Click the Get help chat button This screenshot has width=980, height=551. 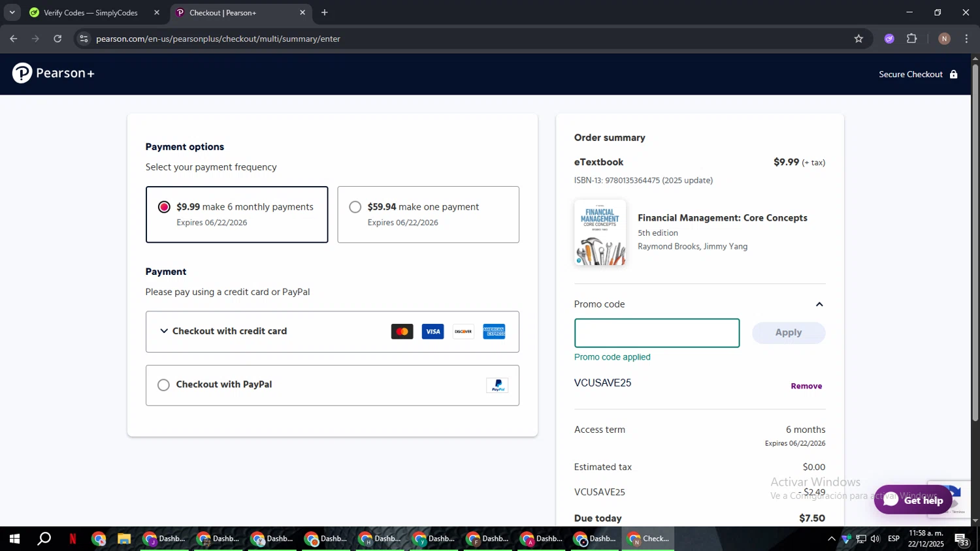coord(913,500)
